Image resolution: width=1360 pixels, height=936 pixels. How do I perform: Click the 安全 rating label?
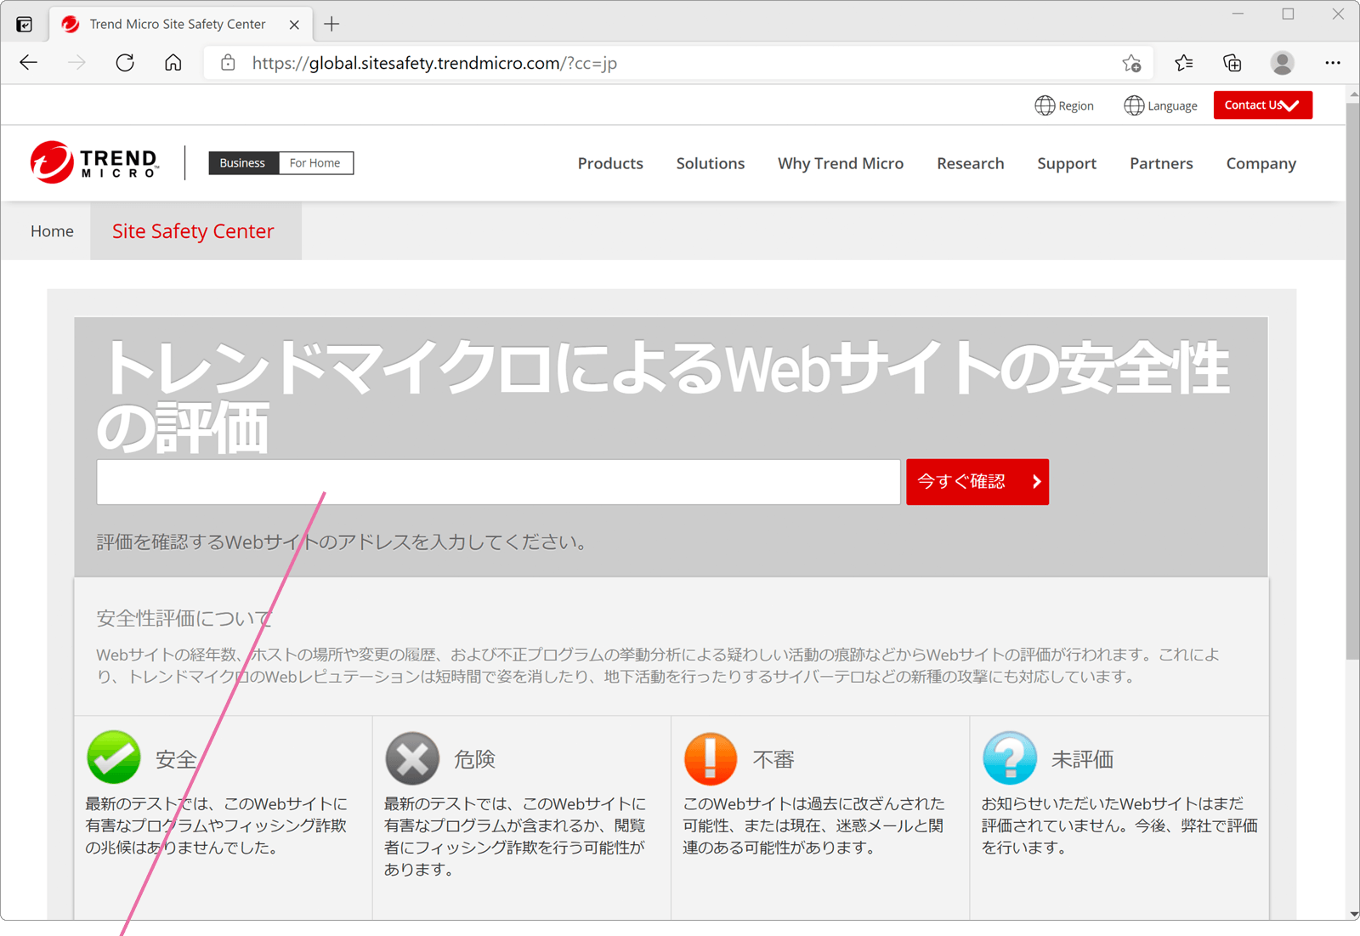click(x=176, y=759)
